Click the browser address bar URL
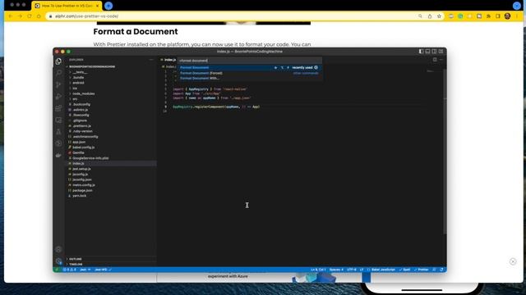This screenshot has height=295, width=526. [86, 16]
